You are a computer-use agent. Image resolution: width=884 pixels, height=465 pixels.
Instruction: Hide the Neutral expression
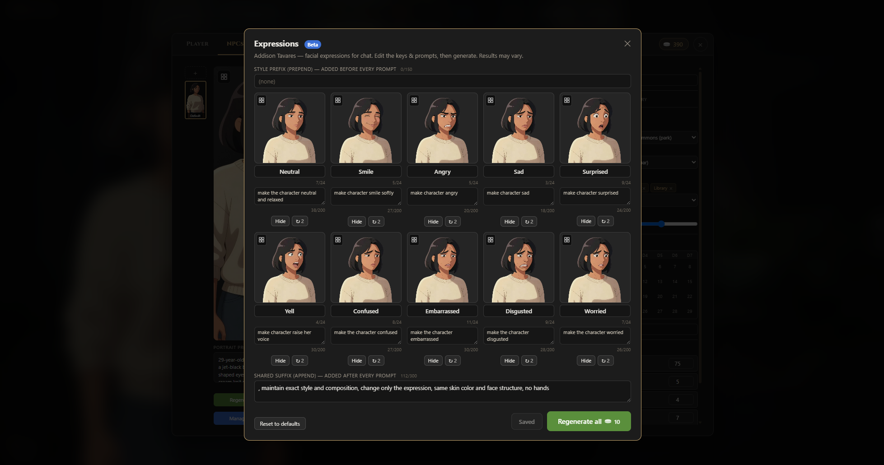point(281,221)
